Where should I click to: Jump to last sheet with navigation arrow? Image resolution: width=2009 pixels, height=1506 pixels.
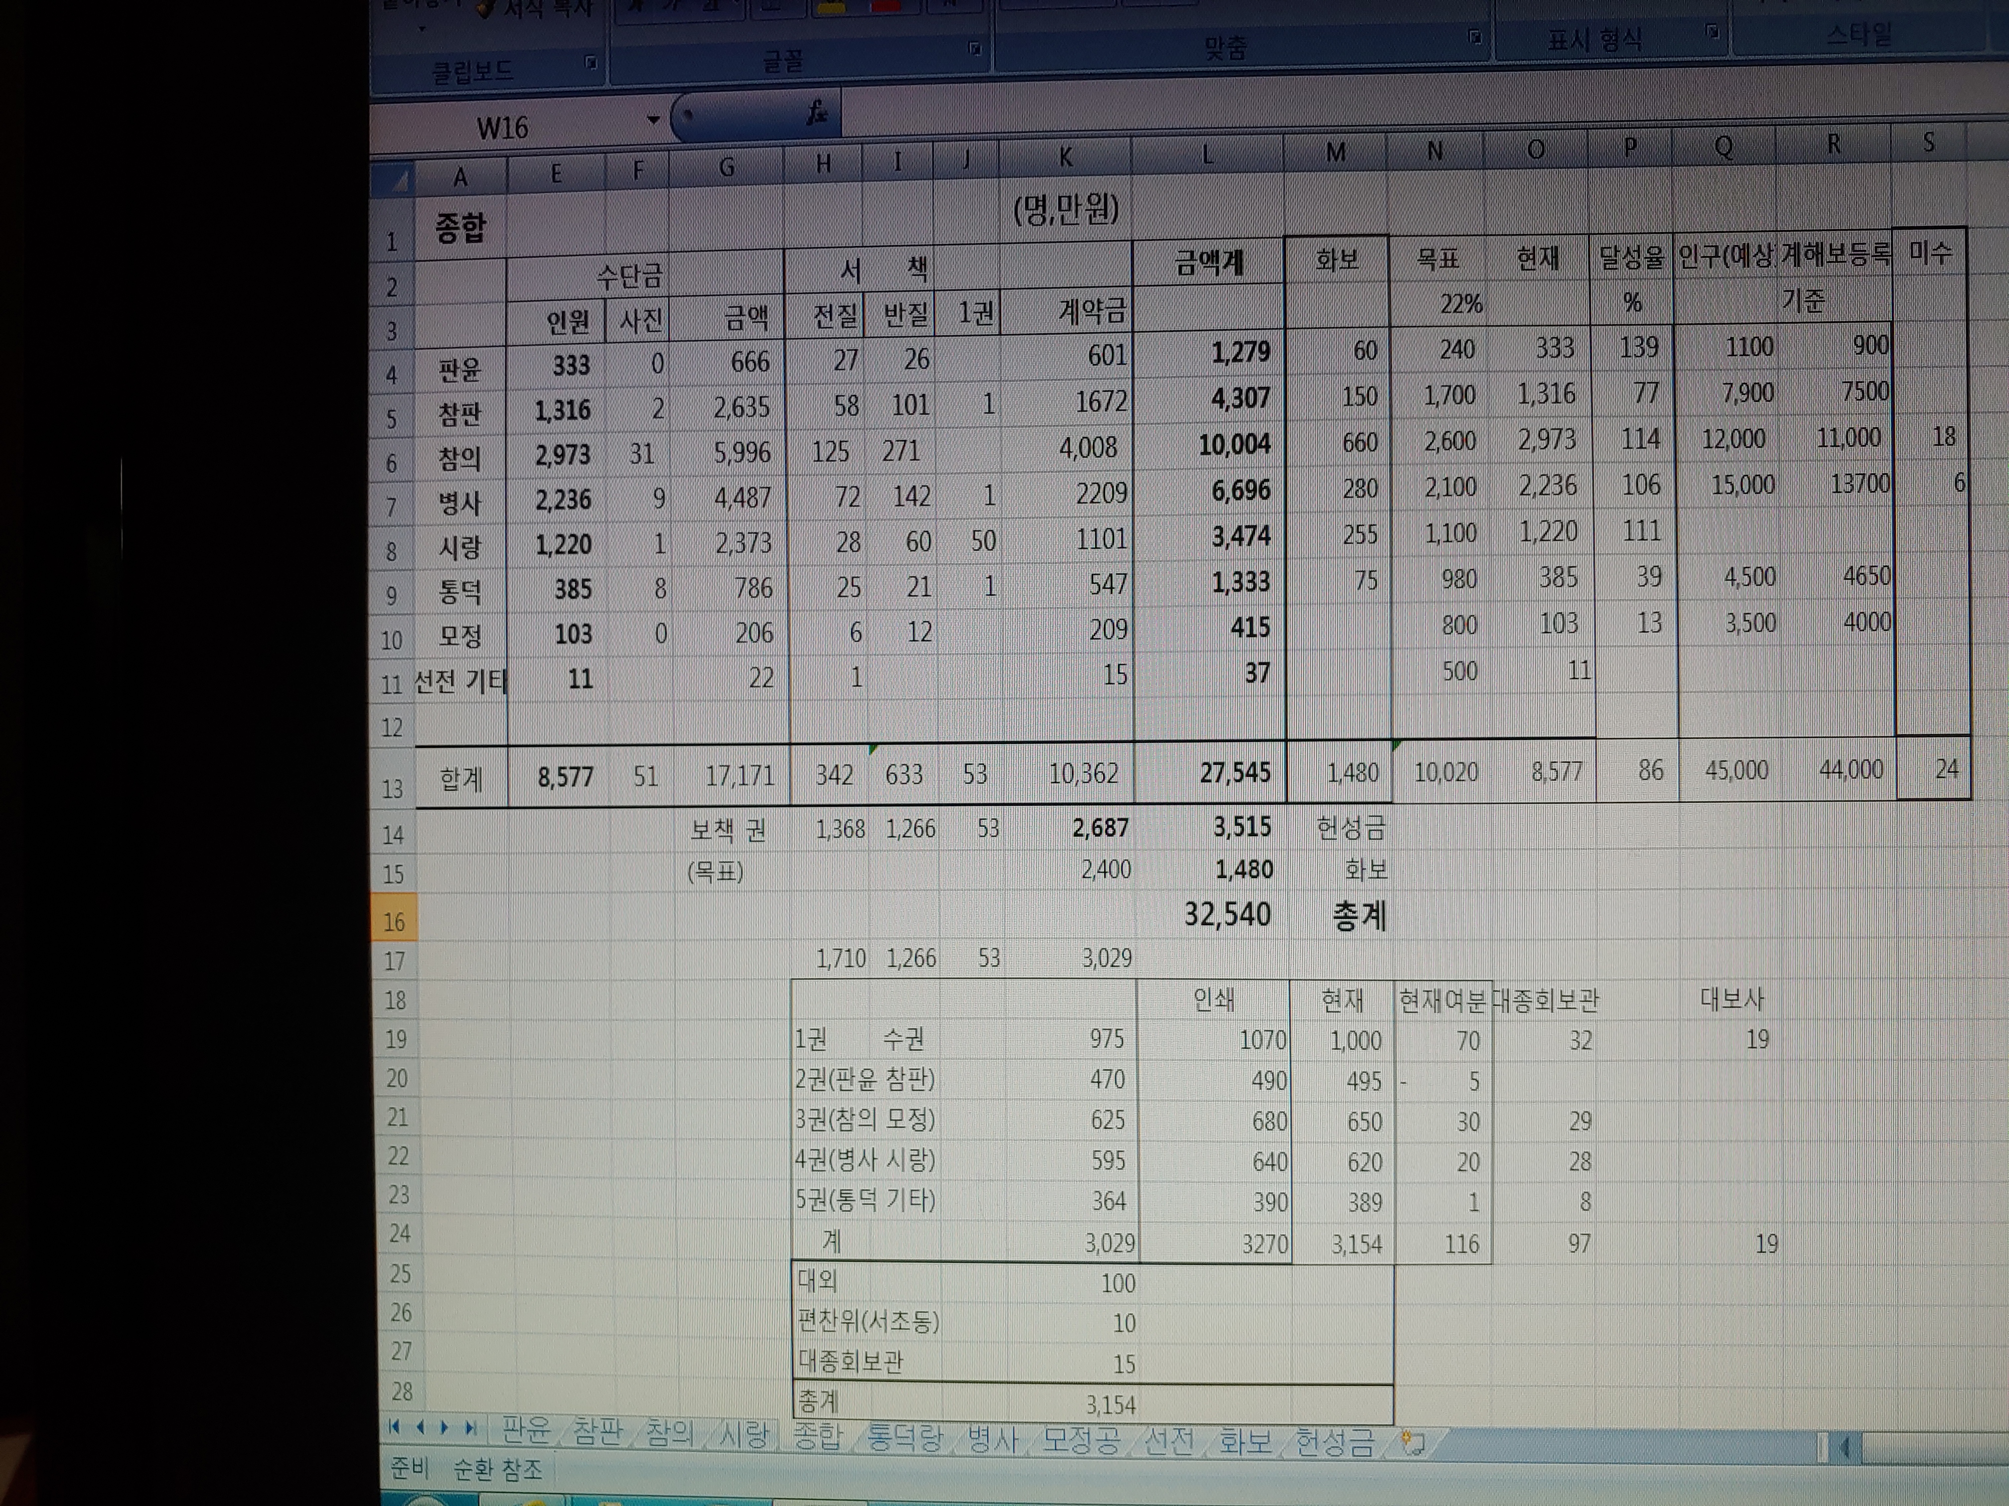(x=470, y=1428)
